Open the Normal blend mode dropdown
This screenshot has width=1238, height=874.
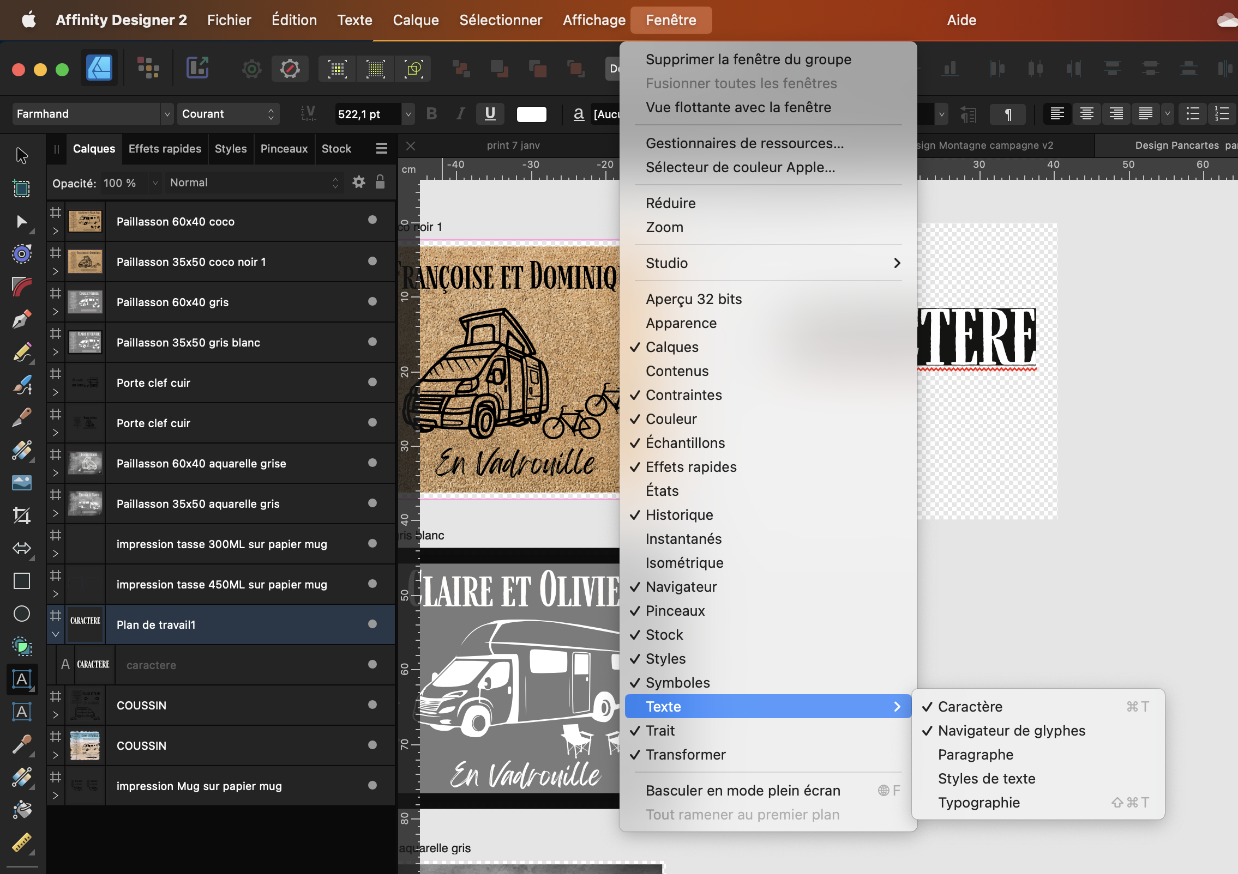254,183
